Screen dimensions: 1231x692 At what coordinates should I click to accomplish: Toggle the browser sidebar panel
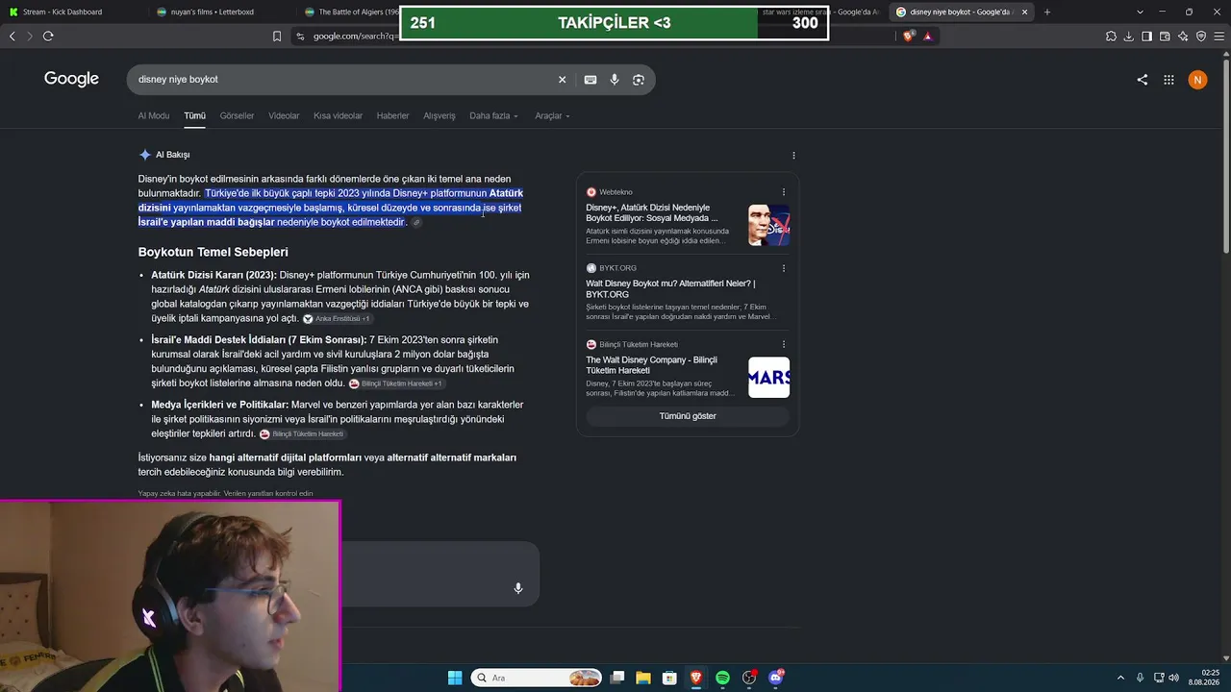(1146, 37)
